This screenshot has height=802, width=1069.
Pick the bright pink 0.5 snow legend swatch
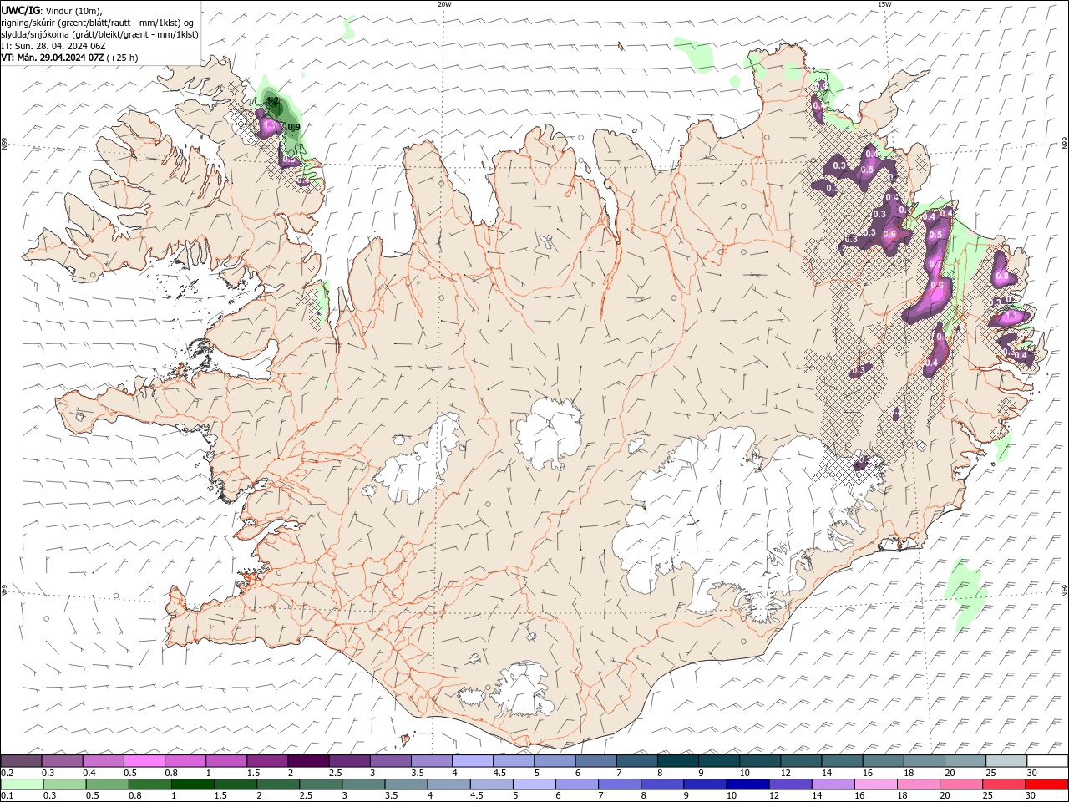click(144, 761)
